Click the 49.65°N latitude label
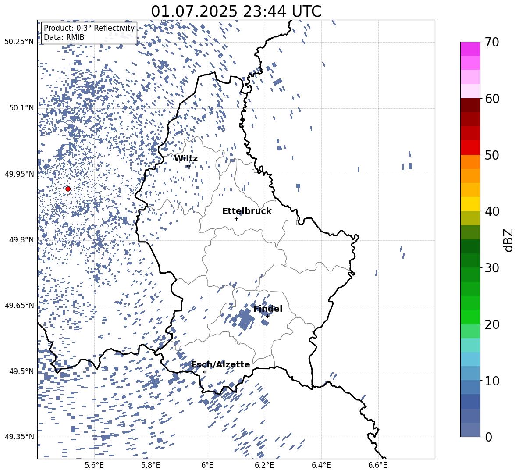The image size is (519, 474). tap(19, 306)
